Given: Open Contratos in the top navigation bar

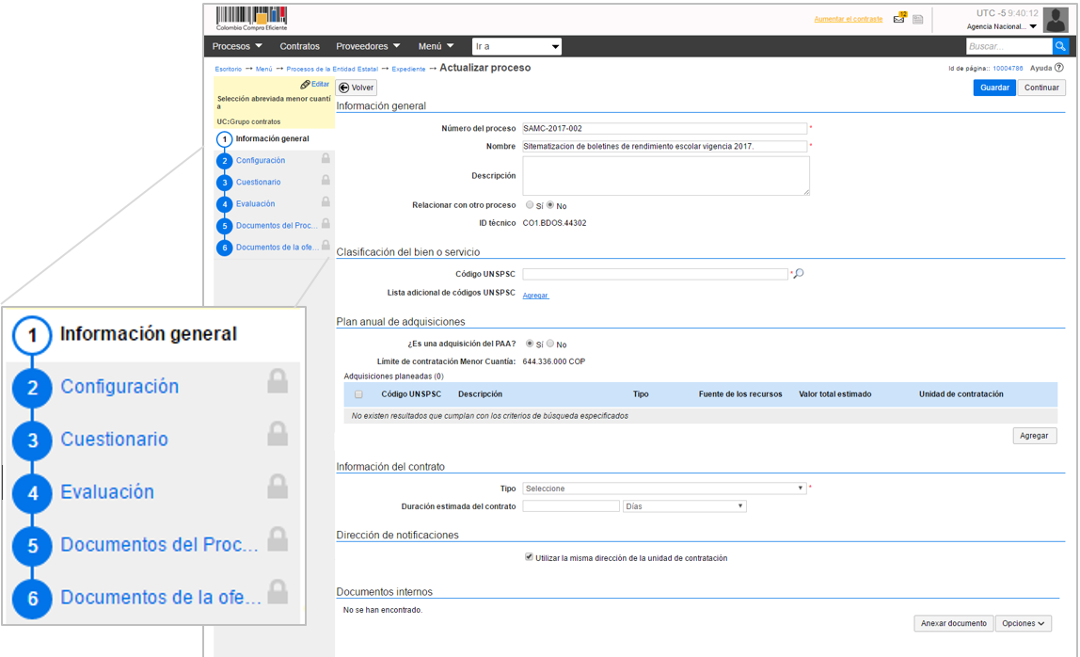Looking at the screenshot, I should (x=299, y=46).
